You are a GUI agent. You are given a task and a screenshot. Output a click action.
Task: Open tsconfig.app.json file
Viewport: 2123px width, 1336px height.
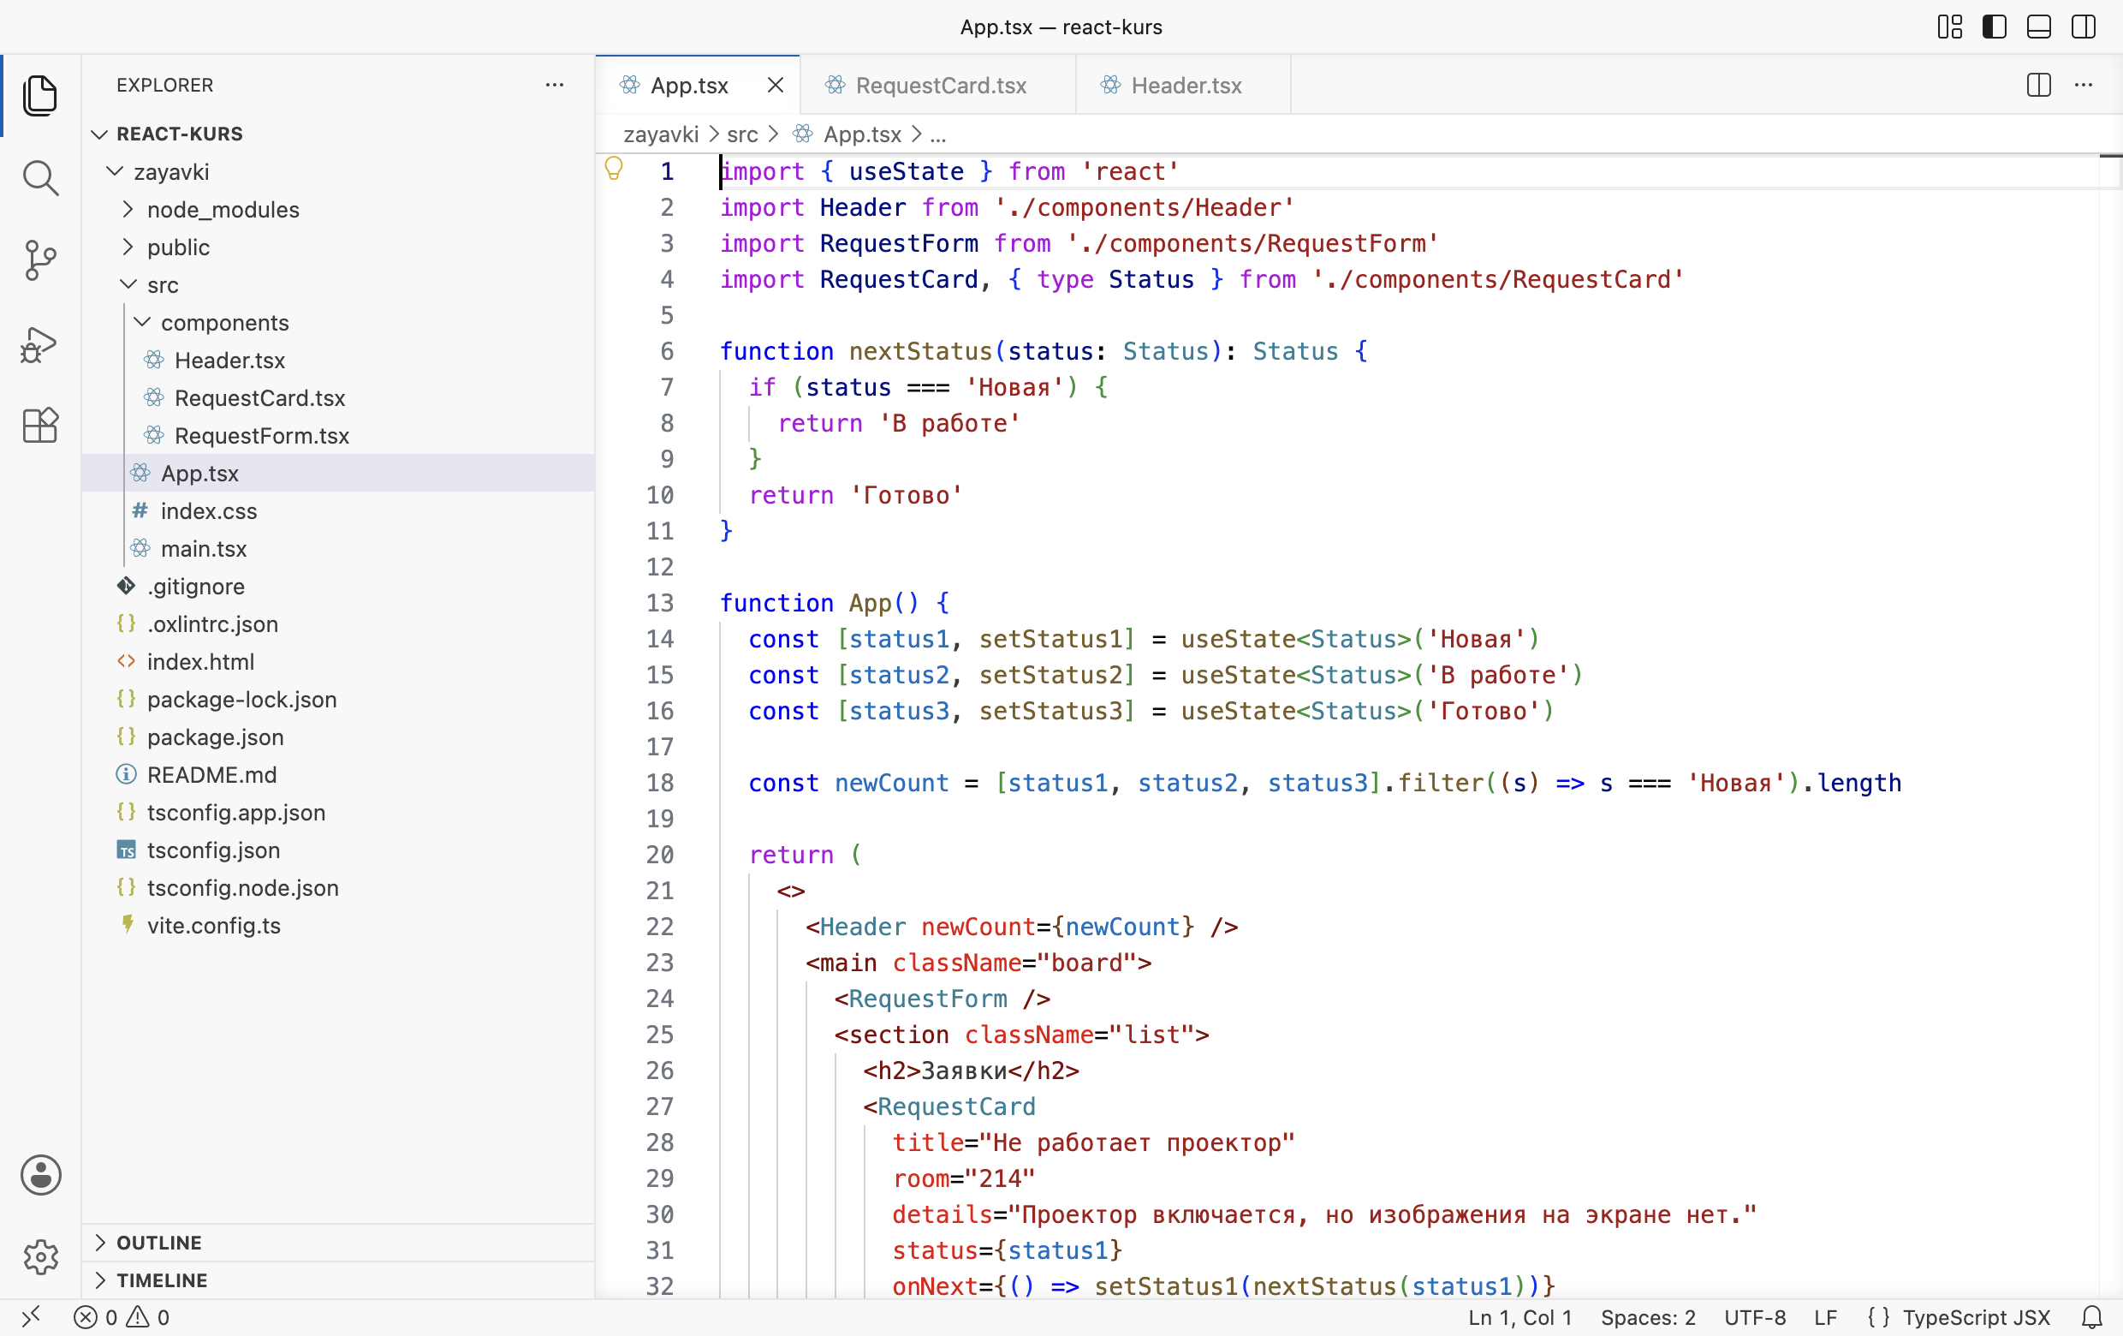(x=338, y=812)
